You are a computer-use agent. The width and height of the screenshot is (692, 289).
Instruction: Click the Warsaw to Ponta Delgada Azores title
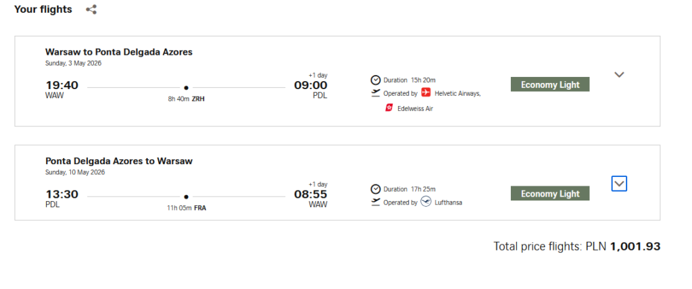point(119,52)
